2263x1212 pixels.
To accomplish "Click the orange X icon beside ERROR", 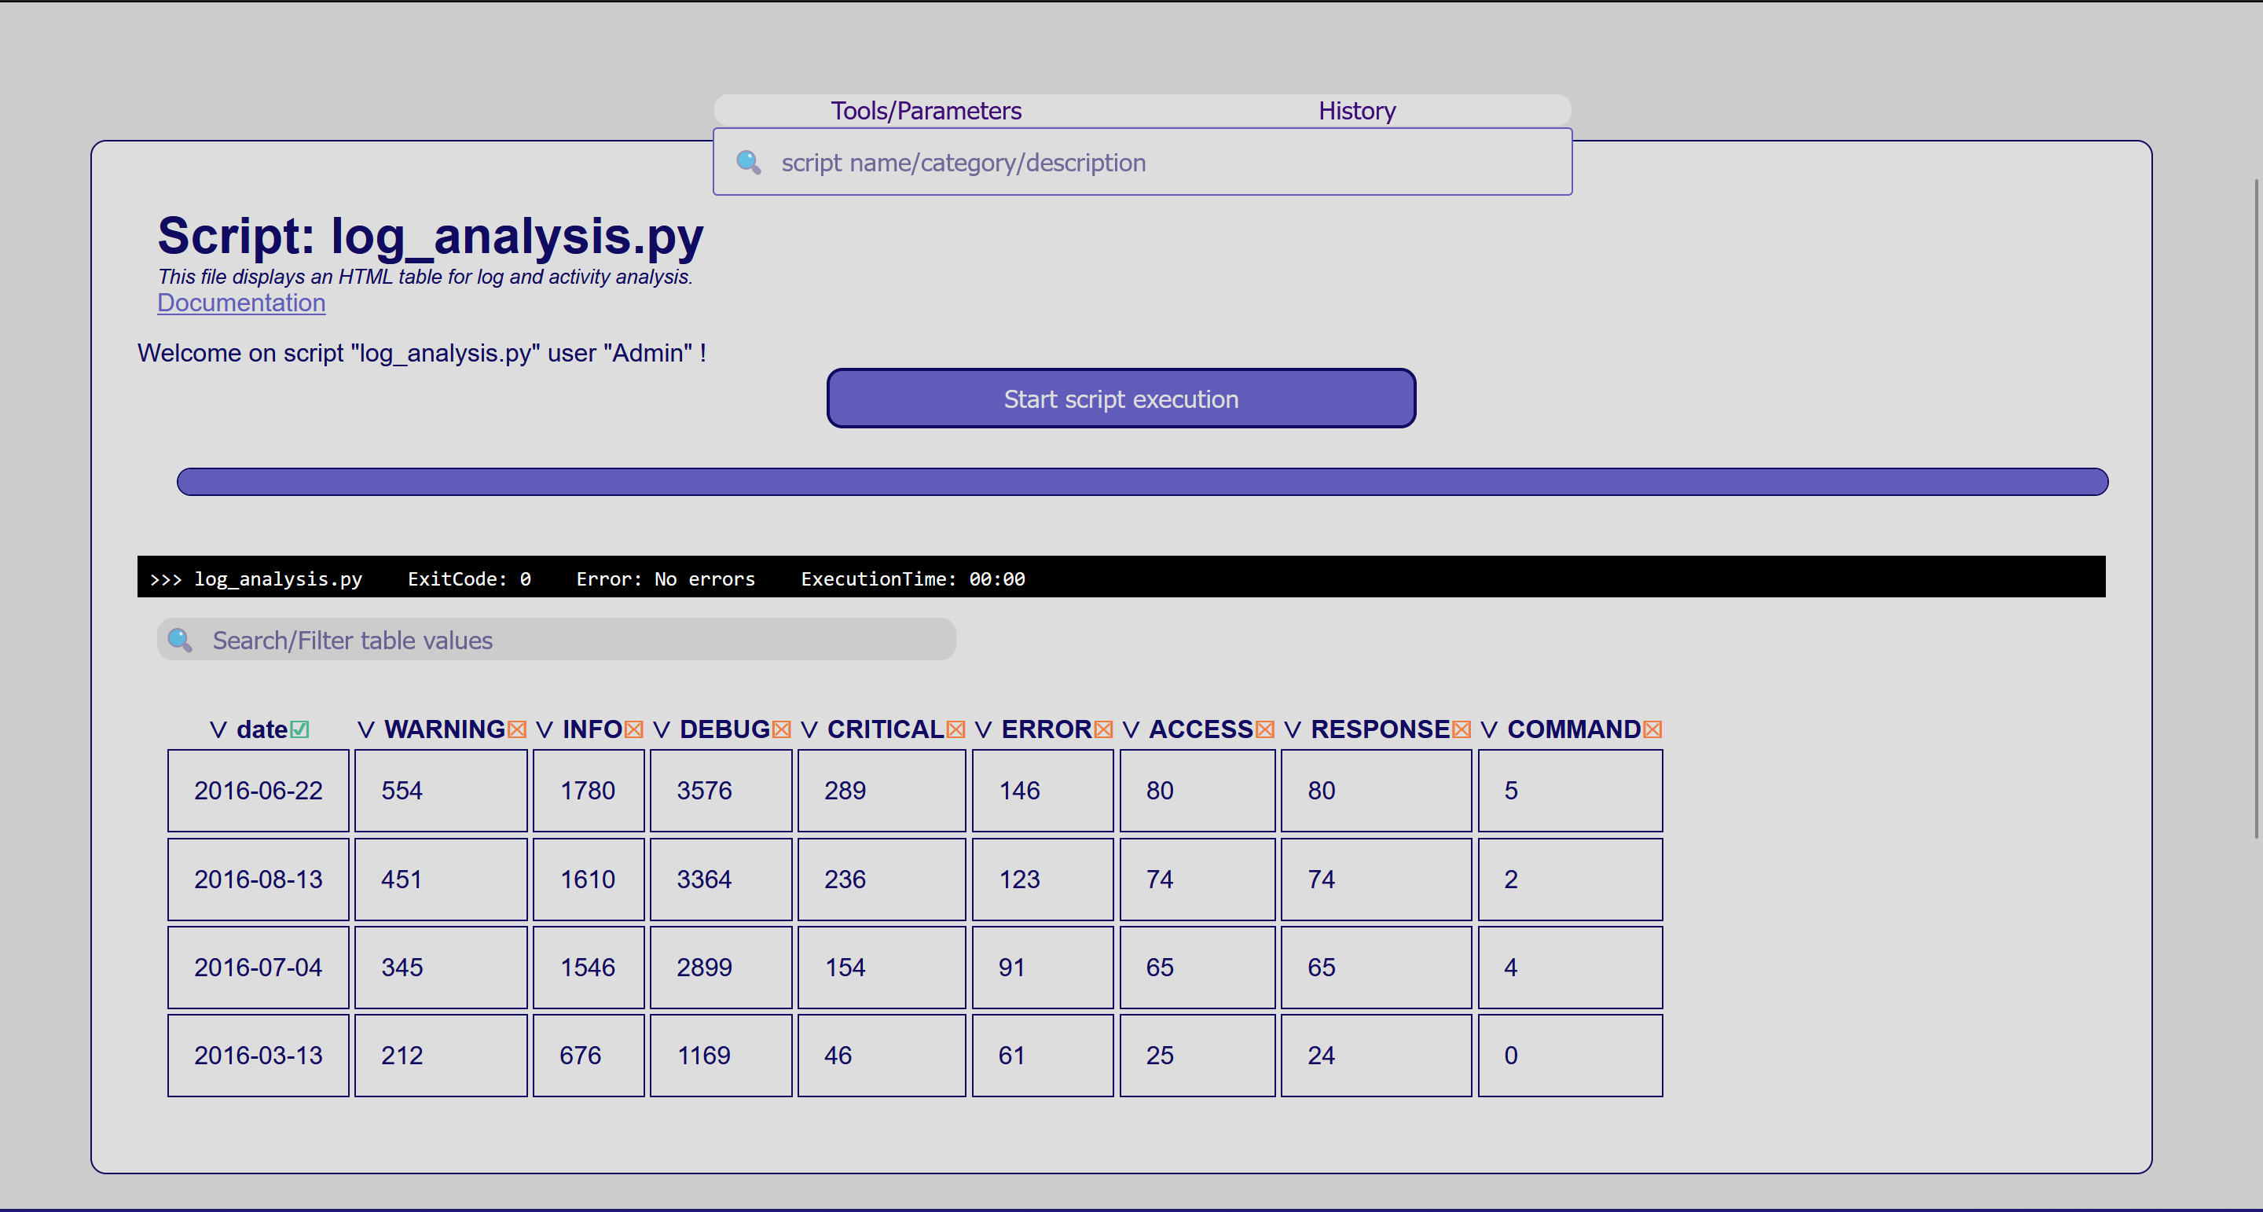I will click(x=1103, y=729).
